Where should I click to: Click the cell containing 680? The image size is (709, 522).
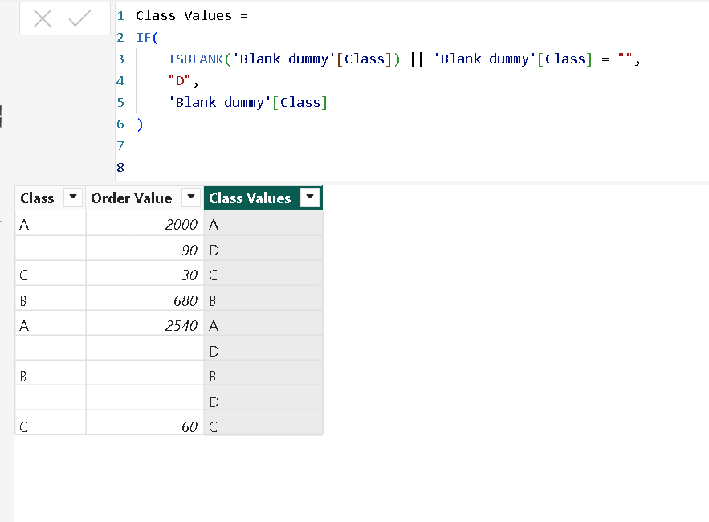[187, 300]
